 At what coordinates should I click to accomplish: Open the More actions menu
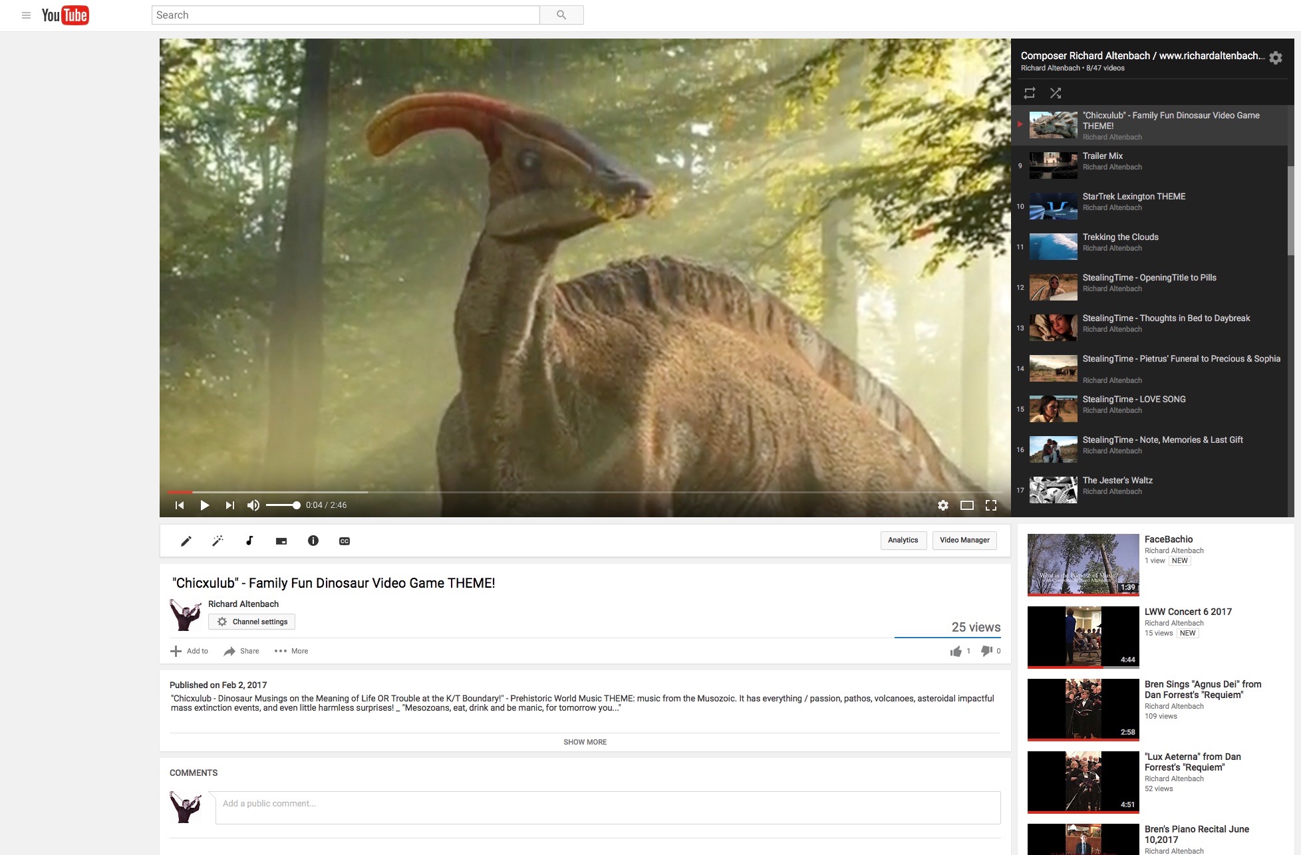point(291,651)
